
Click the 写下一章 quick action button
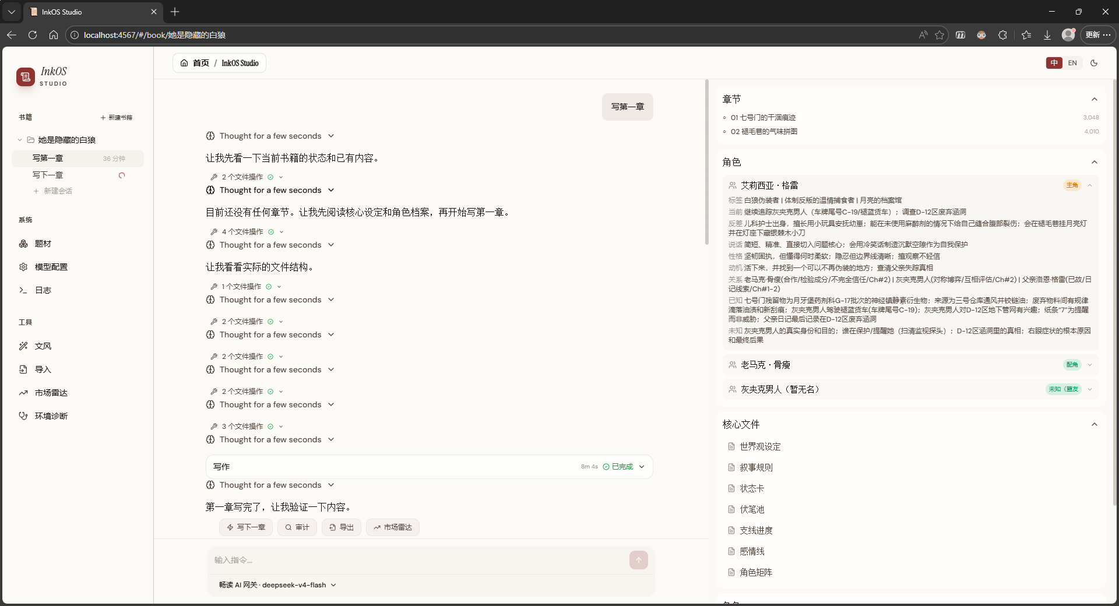[x=246, y=527]
